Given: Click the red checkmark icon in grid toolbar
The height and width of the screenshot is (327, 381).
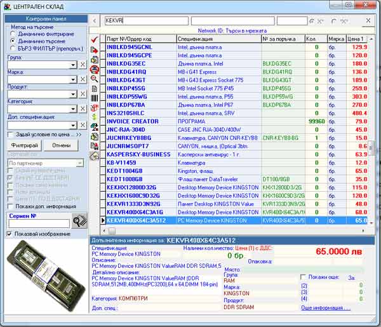Looking at the screenshot, I should (x=94, y=40).
